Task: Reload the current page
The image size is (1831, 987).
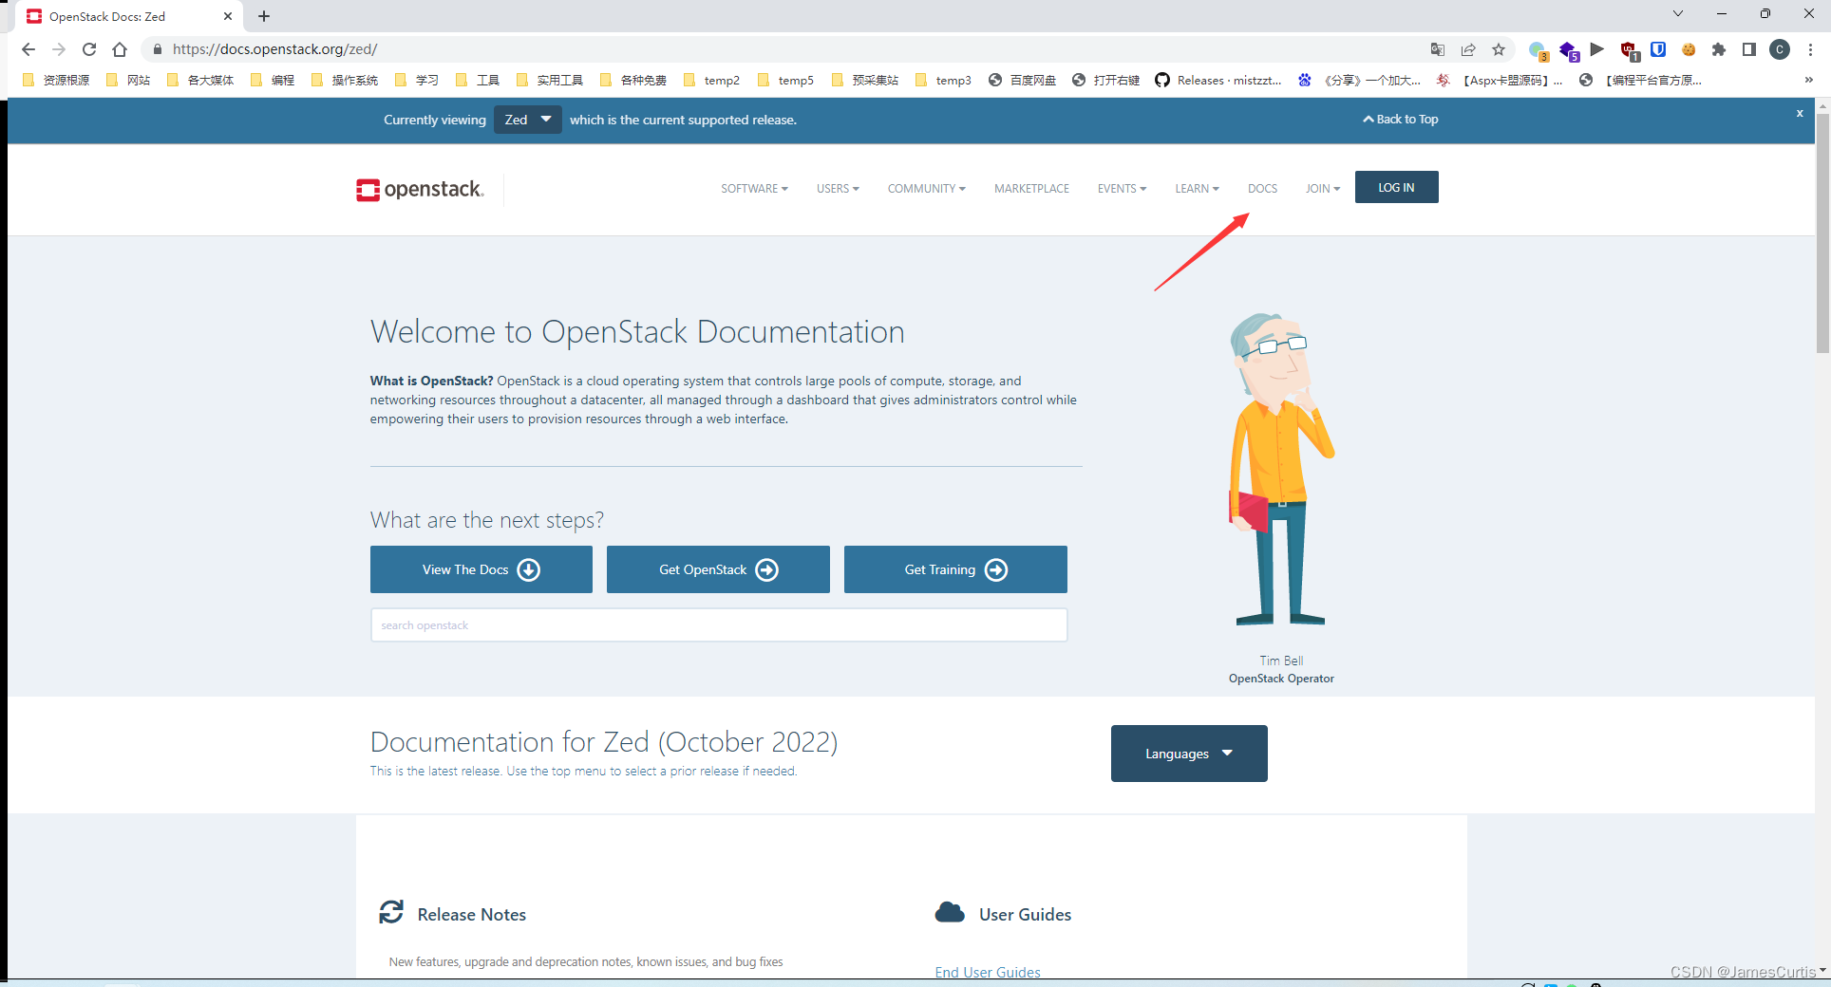Action: (x=89, y=49)
